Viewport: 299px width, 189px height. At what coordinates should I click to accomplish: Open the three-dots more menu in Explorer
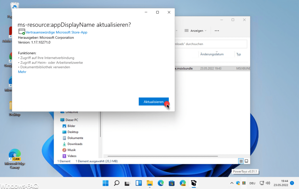(x=217, y=31)
